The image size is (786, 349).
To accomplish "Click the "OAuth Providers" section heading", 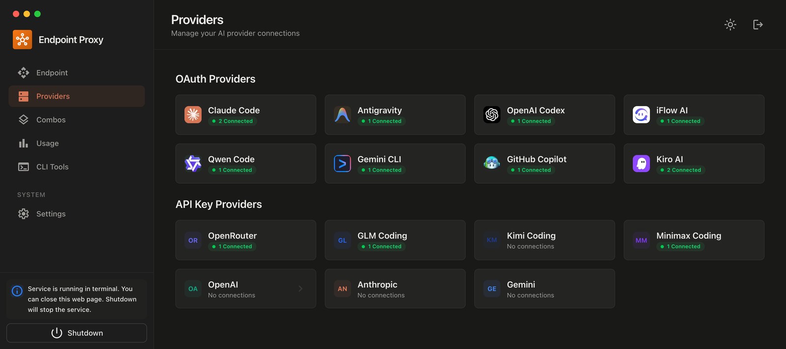I will click(x=215, y=79).
